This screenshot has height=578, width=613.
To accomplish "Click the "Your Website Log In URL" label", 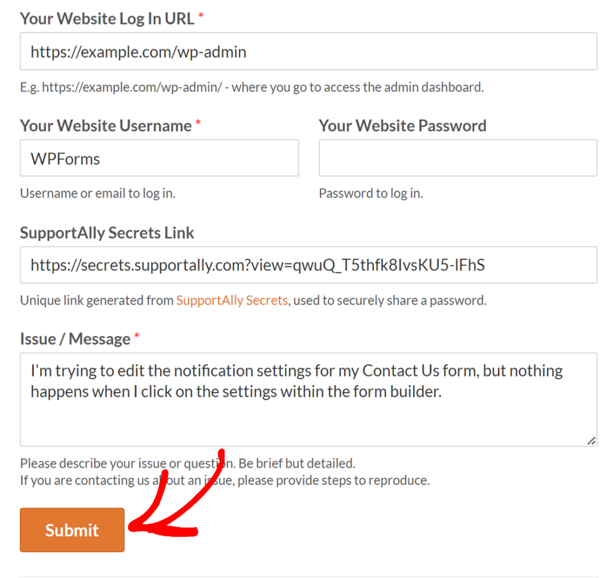I will (x=107, y=19).
